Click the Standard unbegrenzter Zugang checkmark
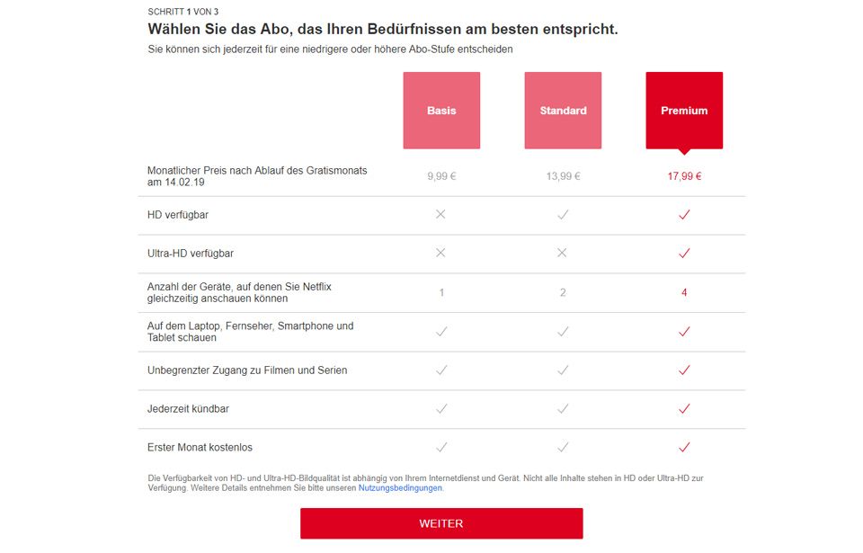Image resolution: width=863 pixels, height=553 pixels. tap(563, 370)
